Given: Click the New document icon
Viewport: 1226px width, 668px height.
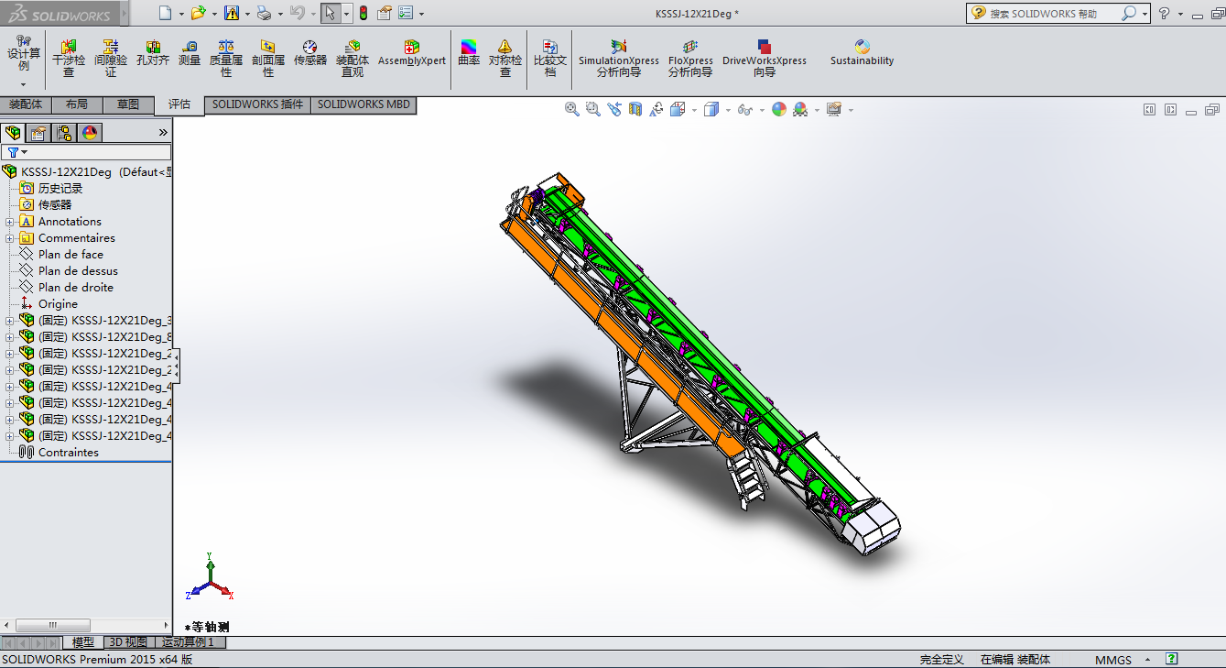Looking at the screenshot, I should point(165,13).
